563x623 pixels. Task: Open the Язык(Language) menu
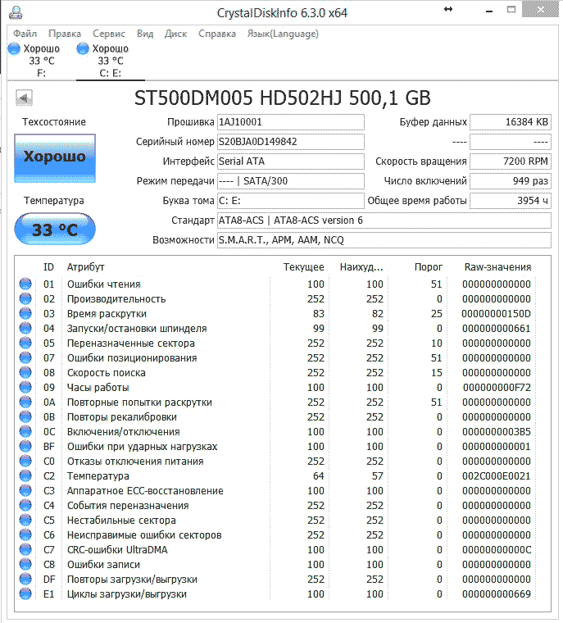point(283,34)
